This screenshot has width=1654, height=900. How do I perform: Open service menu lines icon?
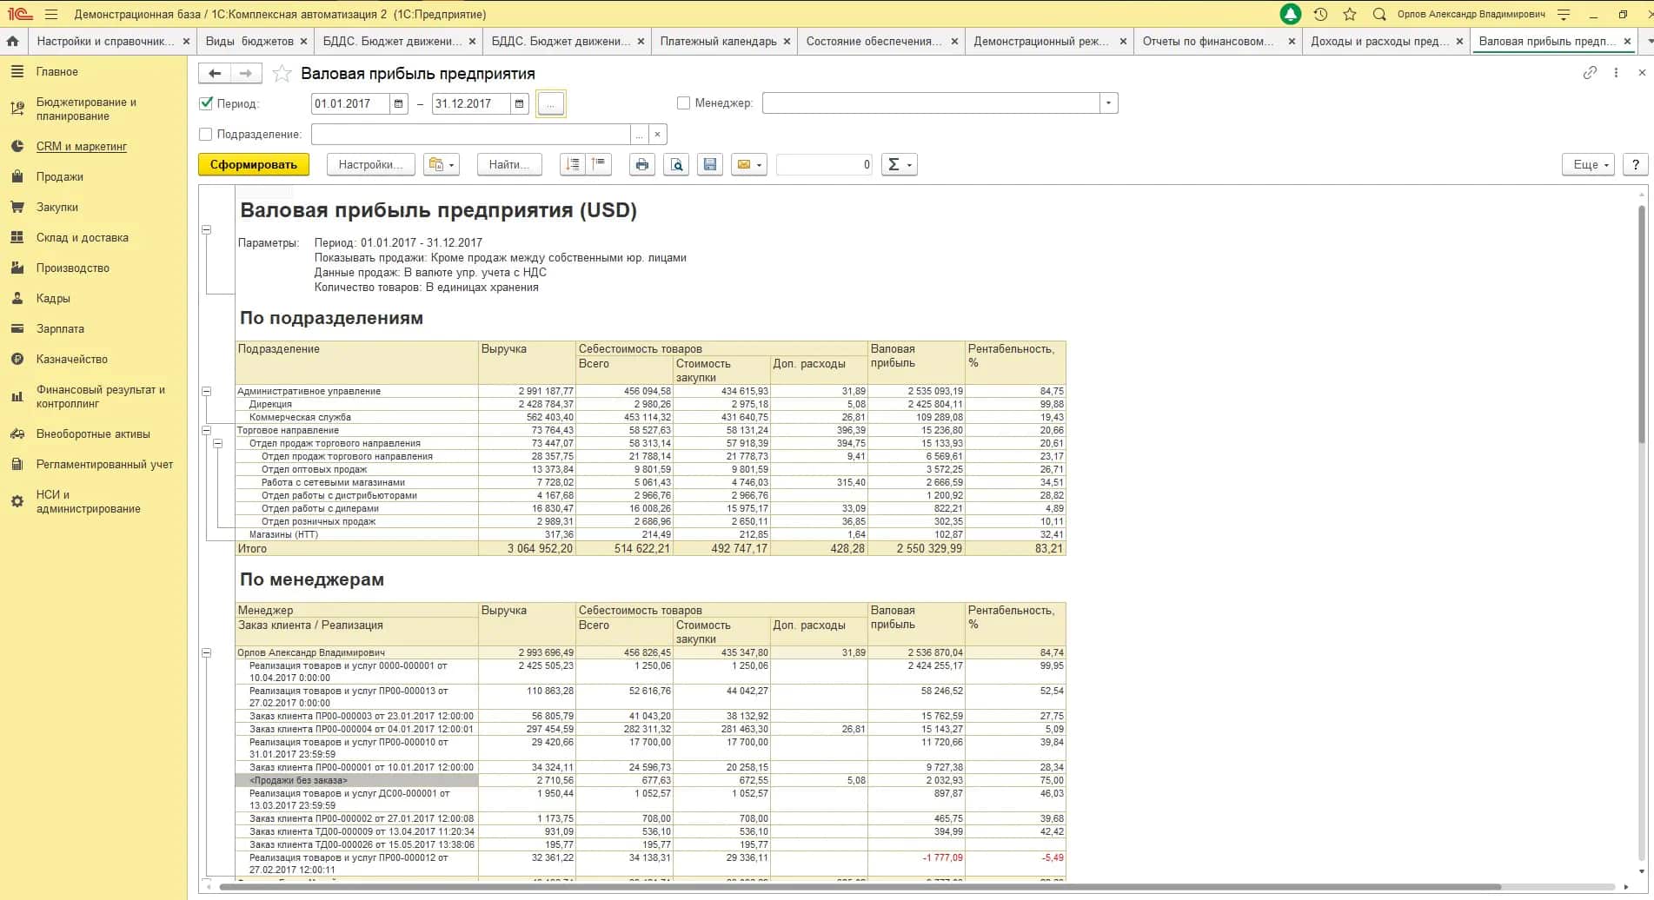1564,14
